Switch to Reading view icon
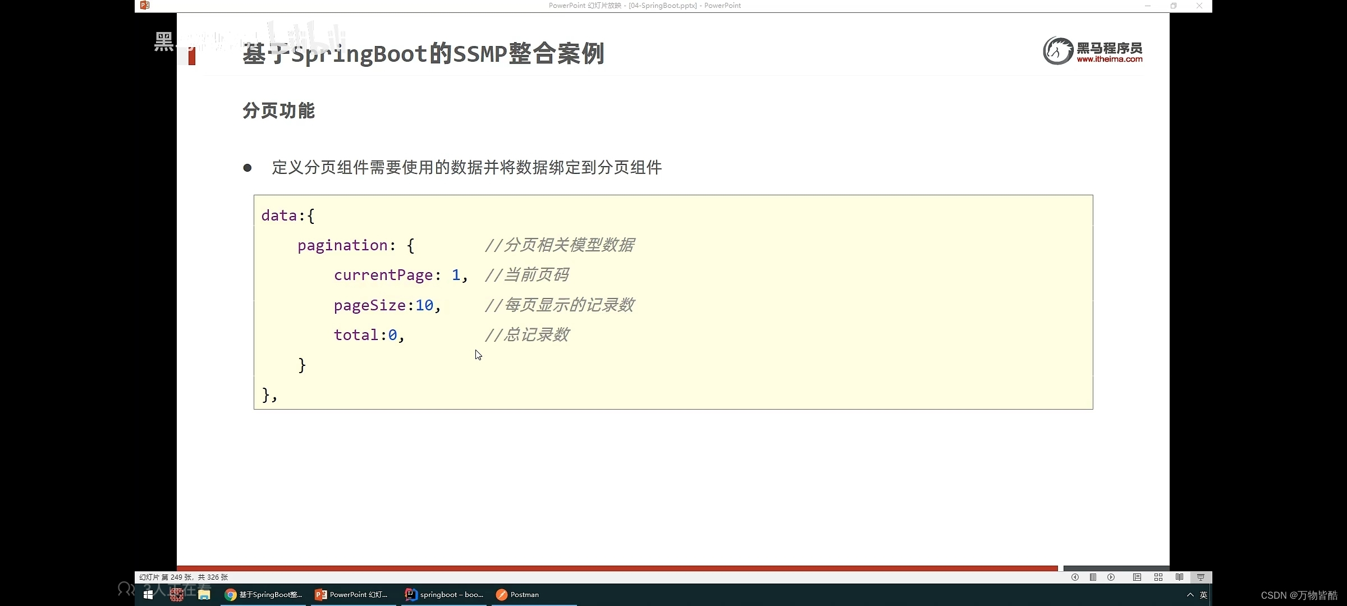Screen dimensions: 1347x606 (x=1179, y=577)
